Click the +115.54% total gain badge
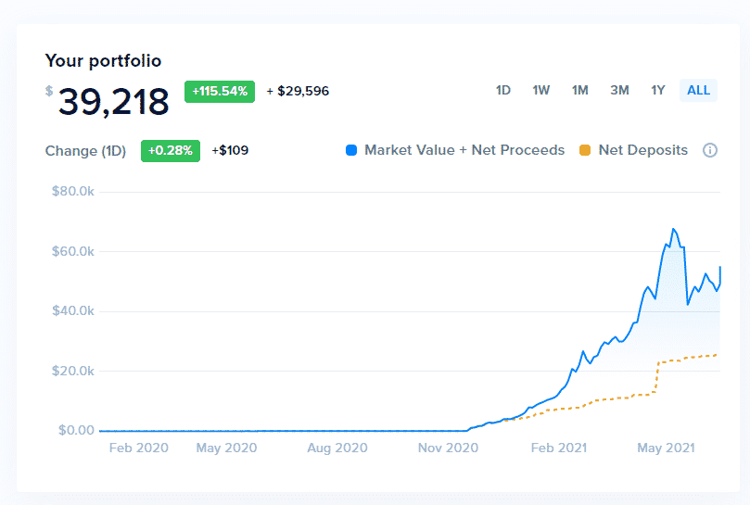The width and height of the screenshot is (750, 505). [220, 91]
